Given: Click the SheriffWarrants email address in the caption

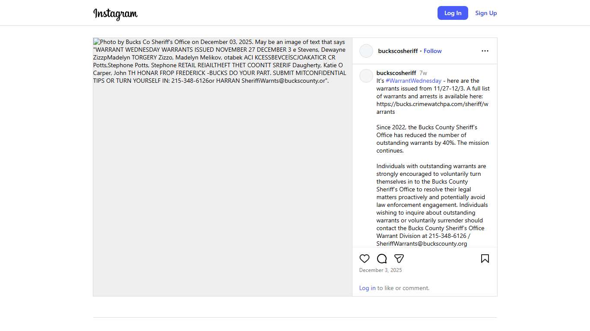Looking at the screenshot, I should tap(422, 244).
